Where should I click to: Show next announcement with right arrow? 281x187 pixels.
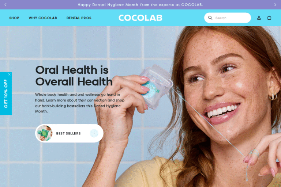tap(275, 5)
